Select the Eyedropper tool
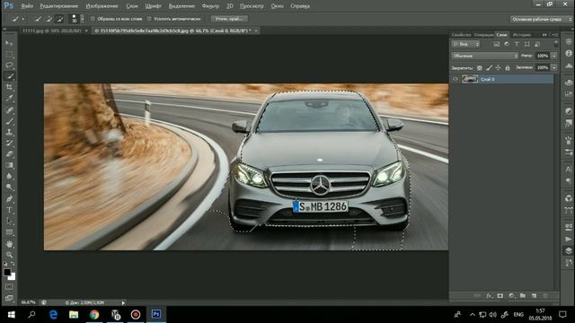Viewport: 575px width, 323px height. [x=9, y=99]
